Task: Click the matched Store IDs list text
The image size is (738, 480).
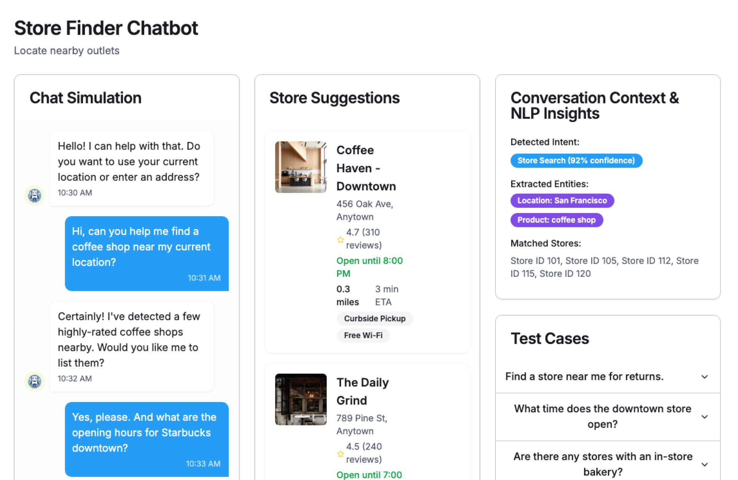Action: 604,267
